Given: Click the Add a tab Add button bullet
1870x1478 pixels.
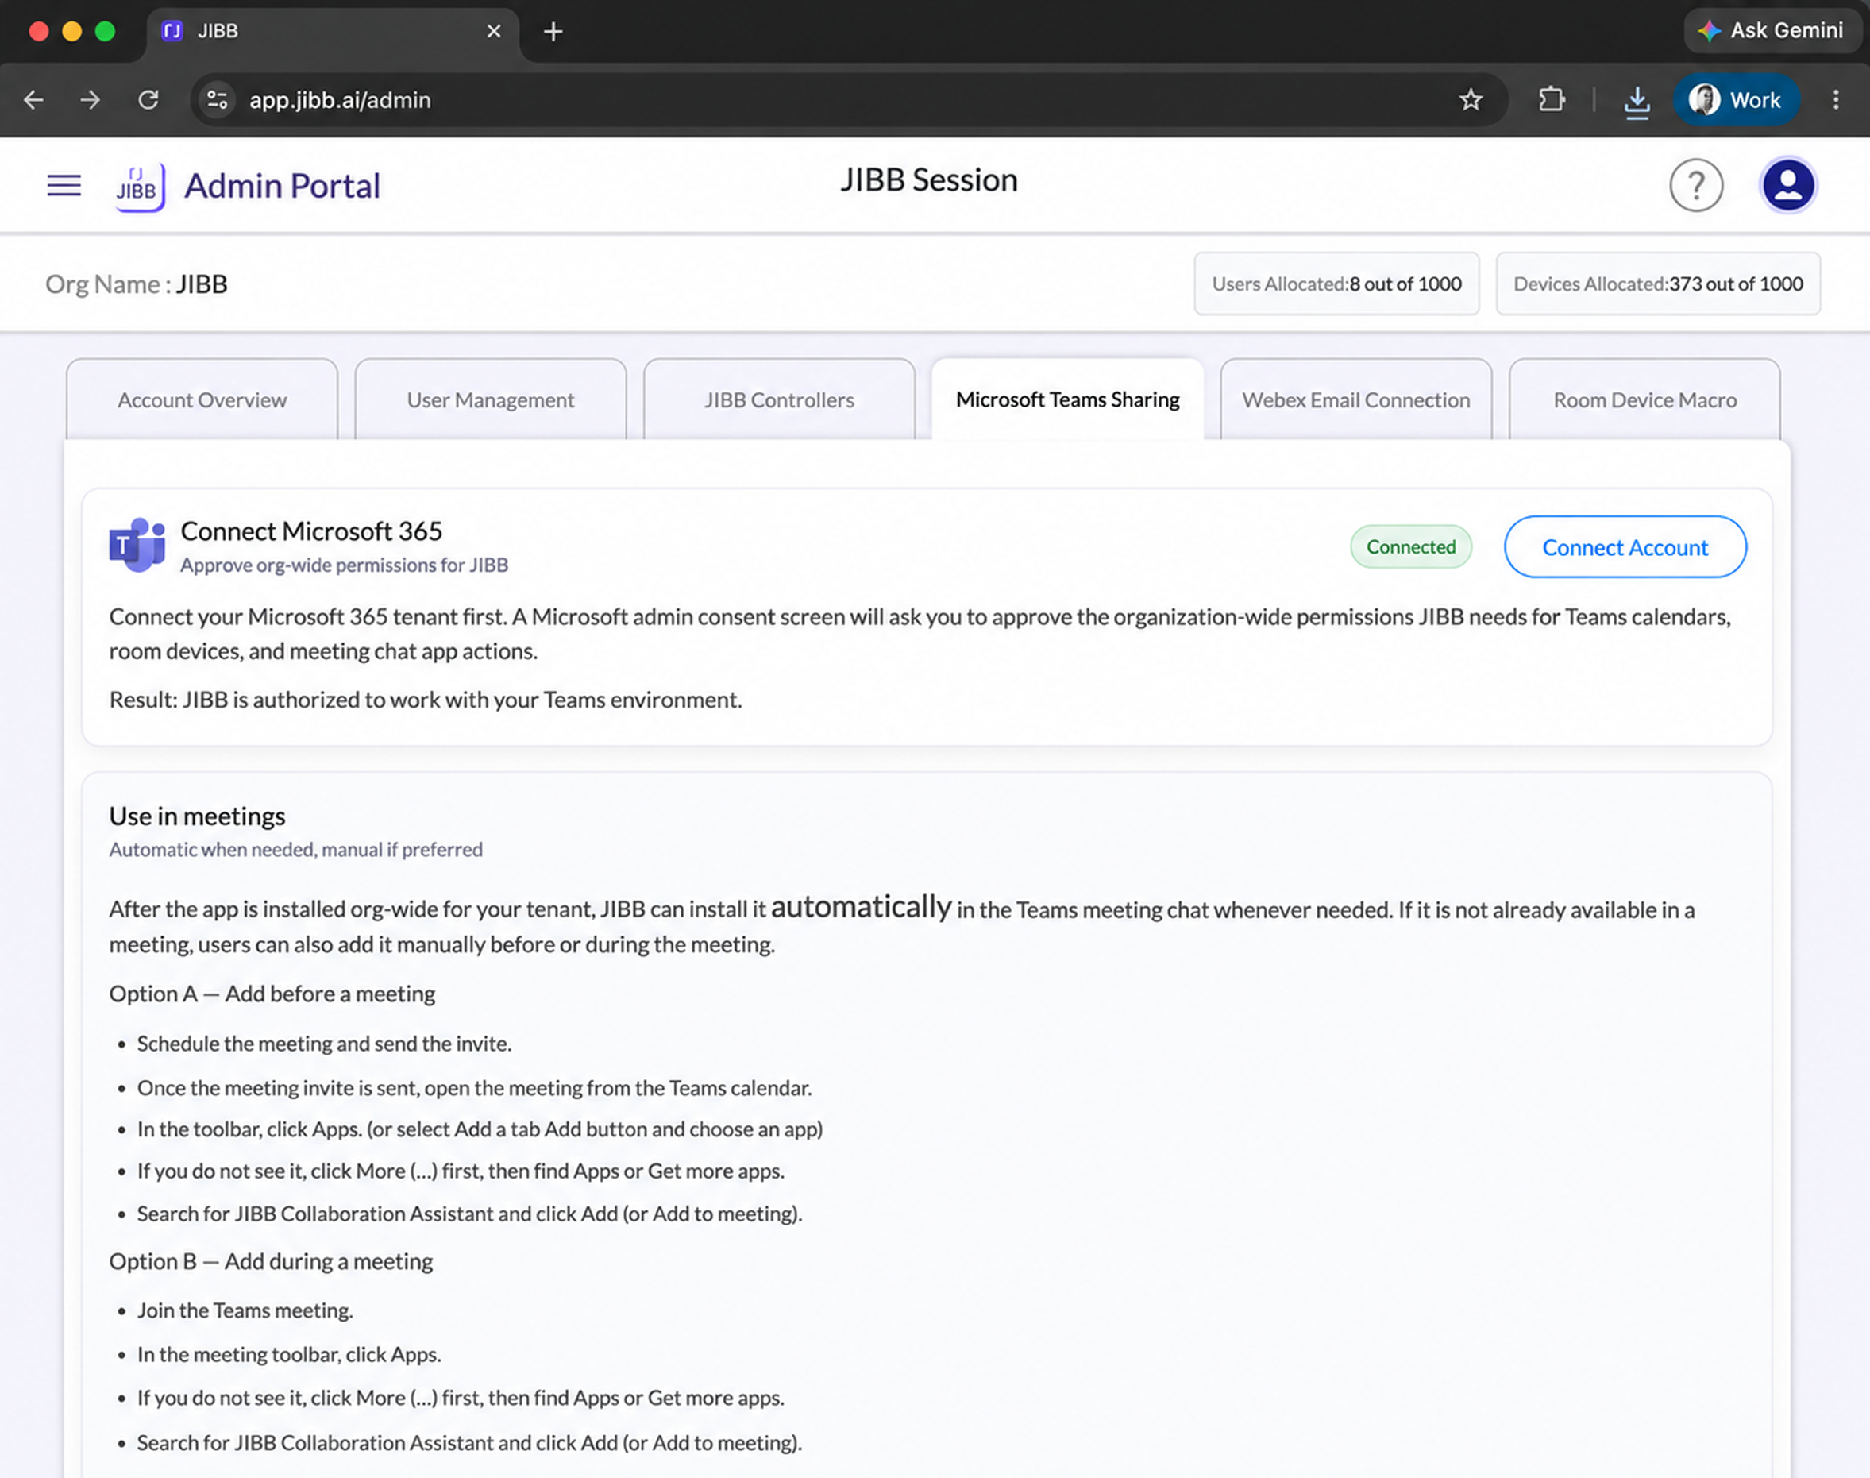Looking at the screenshot, I should (x=480, y=1129).
